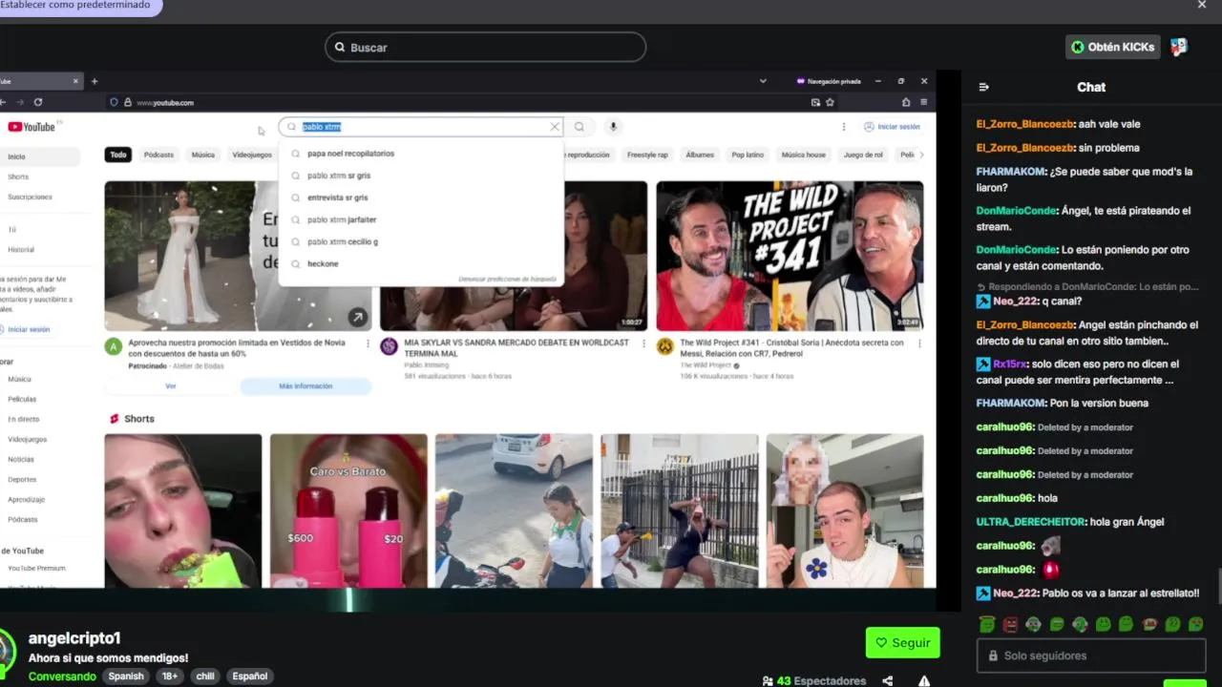Viewport: 1222px width, 687px height.
Task: Click the 'Ver' button on the wedding ad
Action: pyautogui.click(x=171, y=385)
